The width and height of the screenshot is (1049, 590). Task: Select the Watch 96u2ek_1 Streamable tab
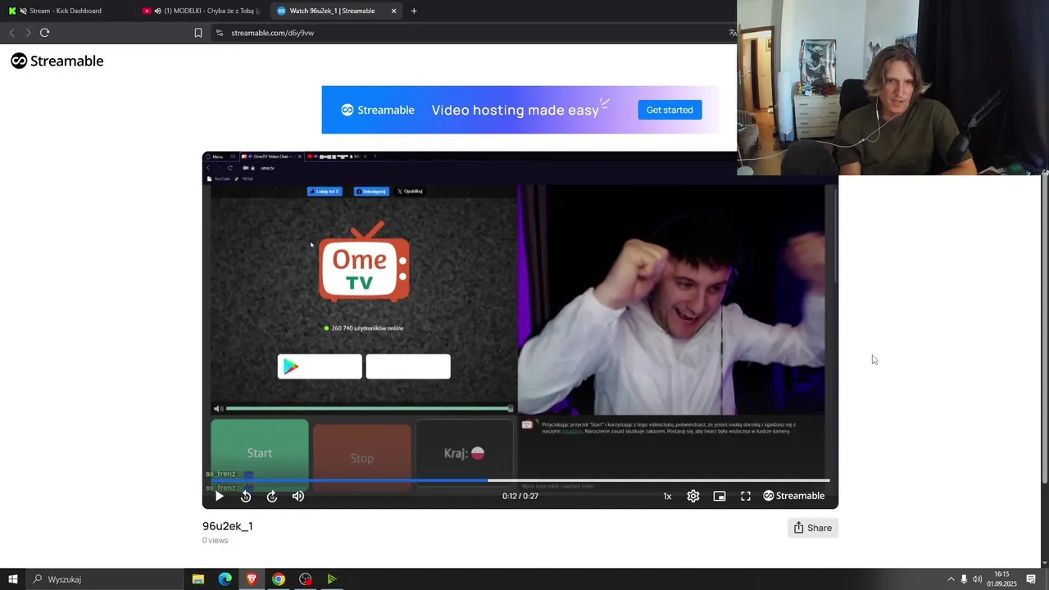[x=332, y=11]
